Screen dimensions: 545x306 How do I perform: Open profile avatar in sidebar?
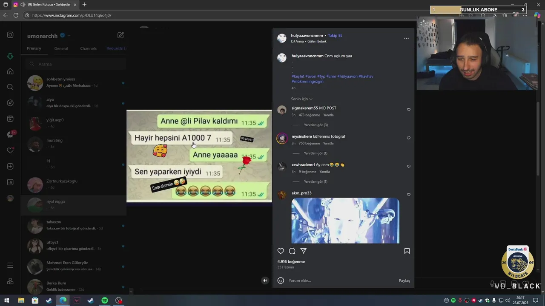[10, 198]
